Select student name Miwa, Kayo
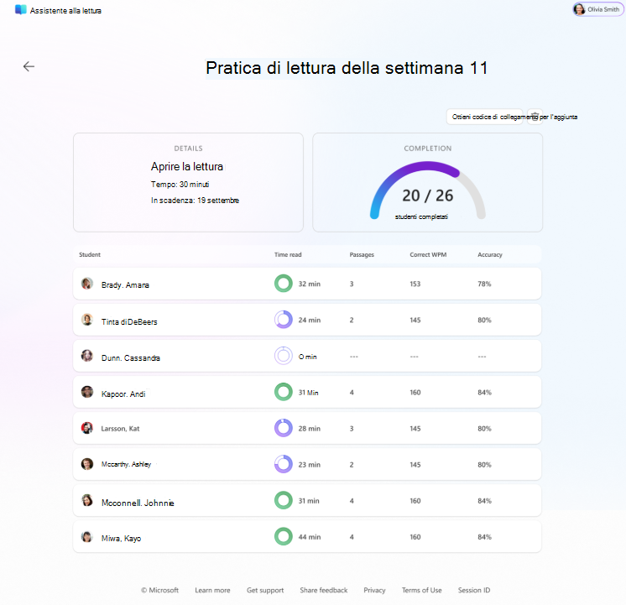The height and width of the screenshot is (605, 626). pyautogui.click(x=121, y=539)
